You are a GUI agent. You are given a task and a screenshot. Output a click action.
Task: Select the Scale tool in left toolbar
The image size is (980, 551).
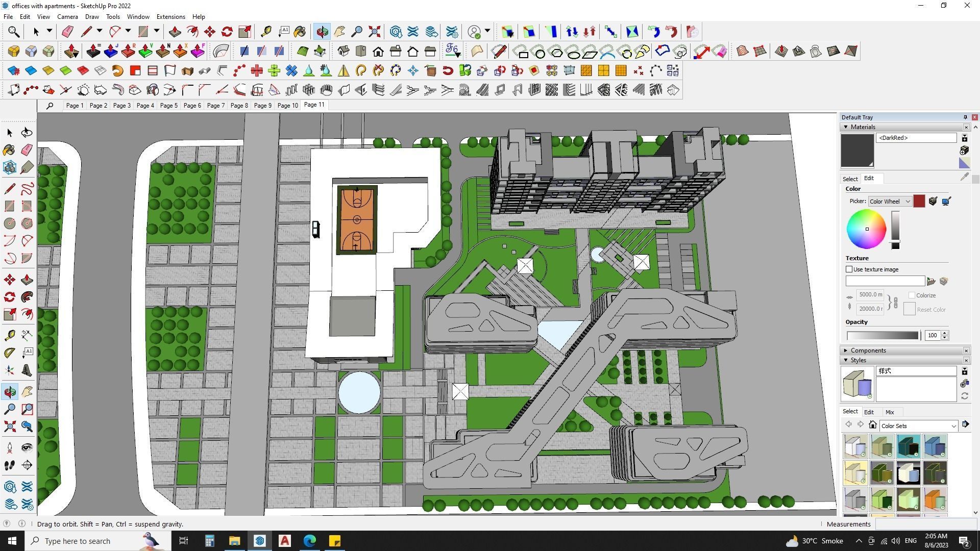click(9, 314)
